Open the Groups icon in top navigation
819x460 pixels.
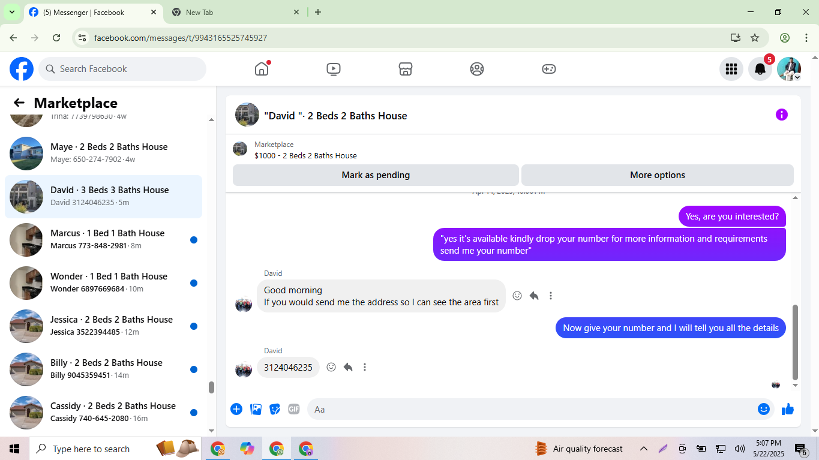(477, 69)
